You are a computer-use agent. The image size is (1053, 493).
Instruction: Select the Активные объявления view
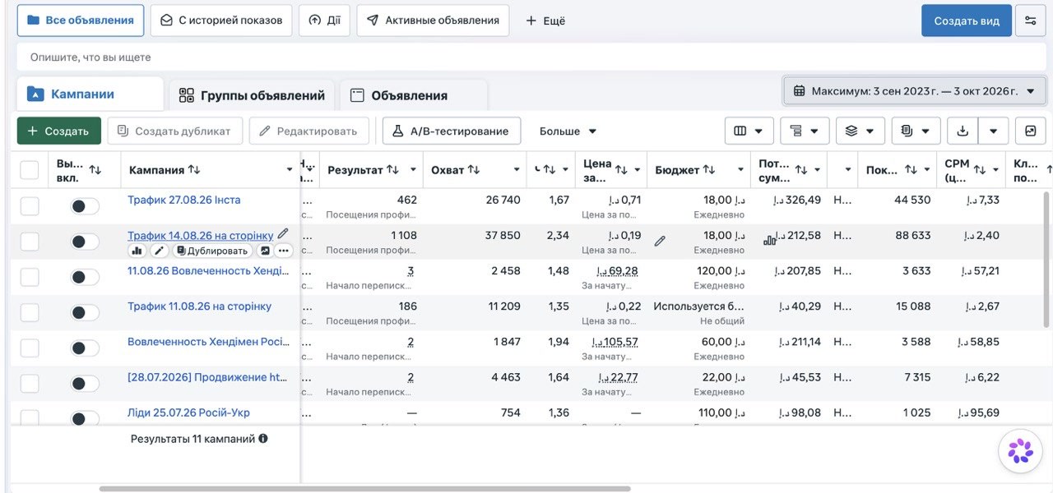pos(433,21)
